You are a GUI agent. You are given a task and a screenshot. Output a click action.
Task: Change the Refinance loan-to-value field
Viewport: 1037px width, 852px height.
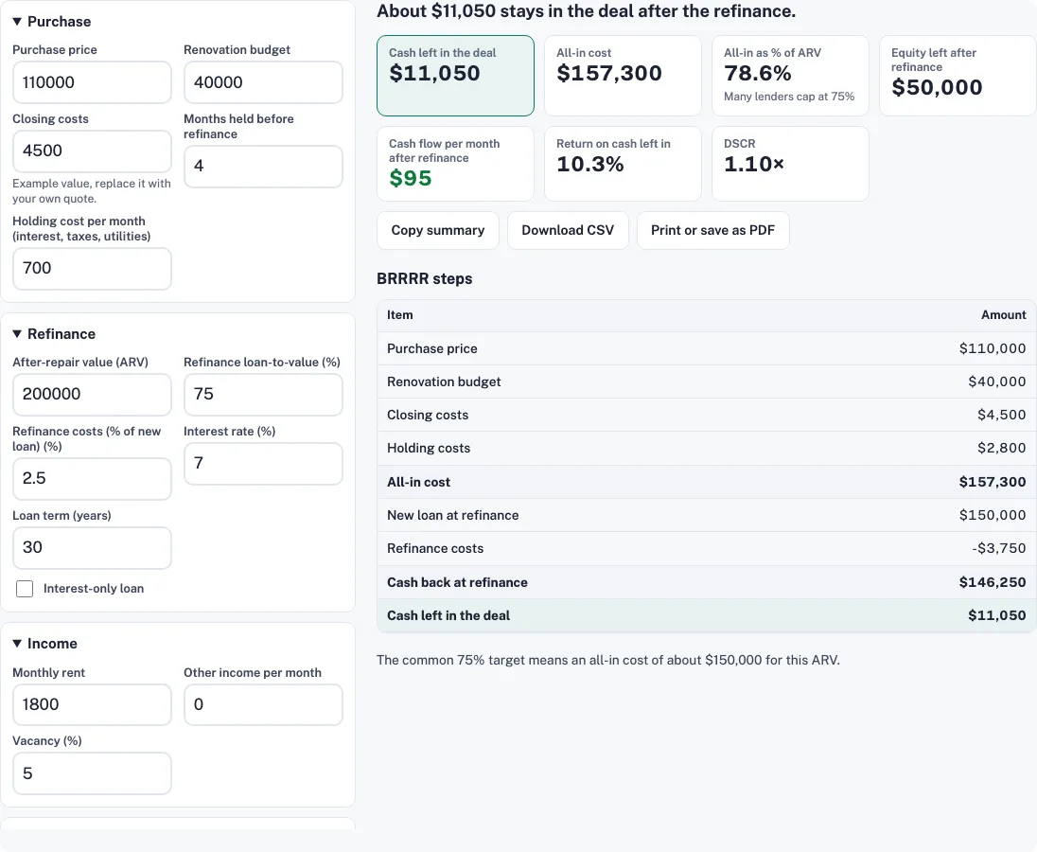pyautogui.click(x=263, y=394)
